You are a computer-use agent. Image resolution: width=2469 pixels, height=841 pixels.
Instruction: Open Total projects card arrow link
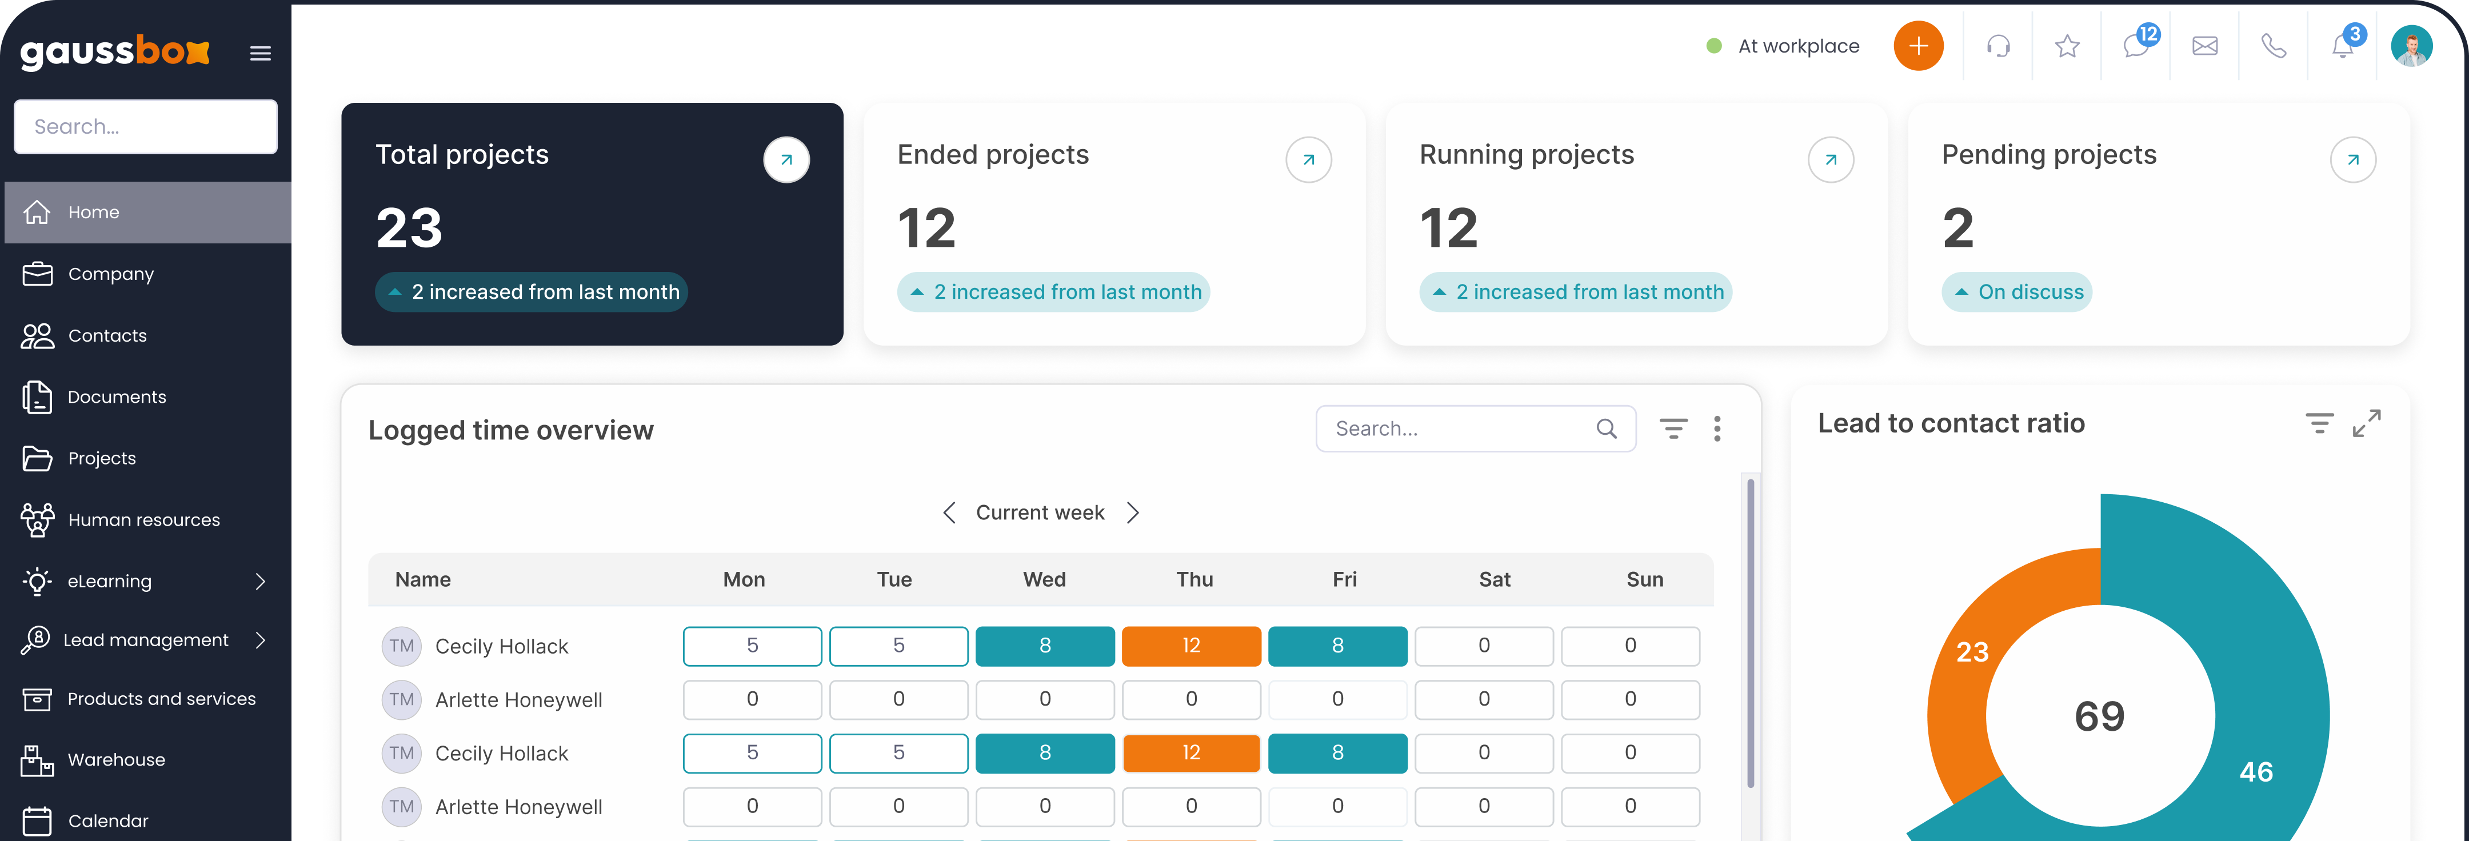(x=786, y=160)
